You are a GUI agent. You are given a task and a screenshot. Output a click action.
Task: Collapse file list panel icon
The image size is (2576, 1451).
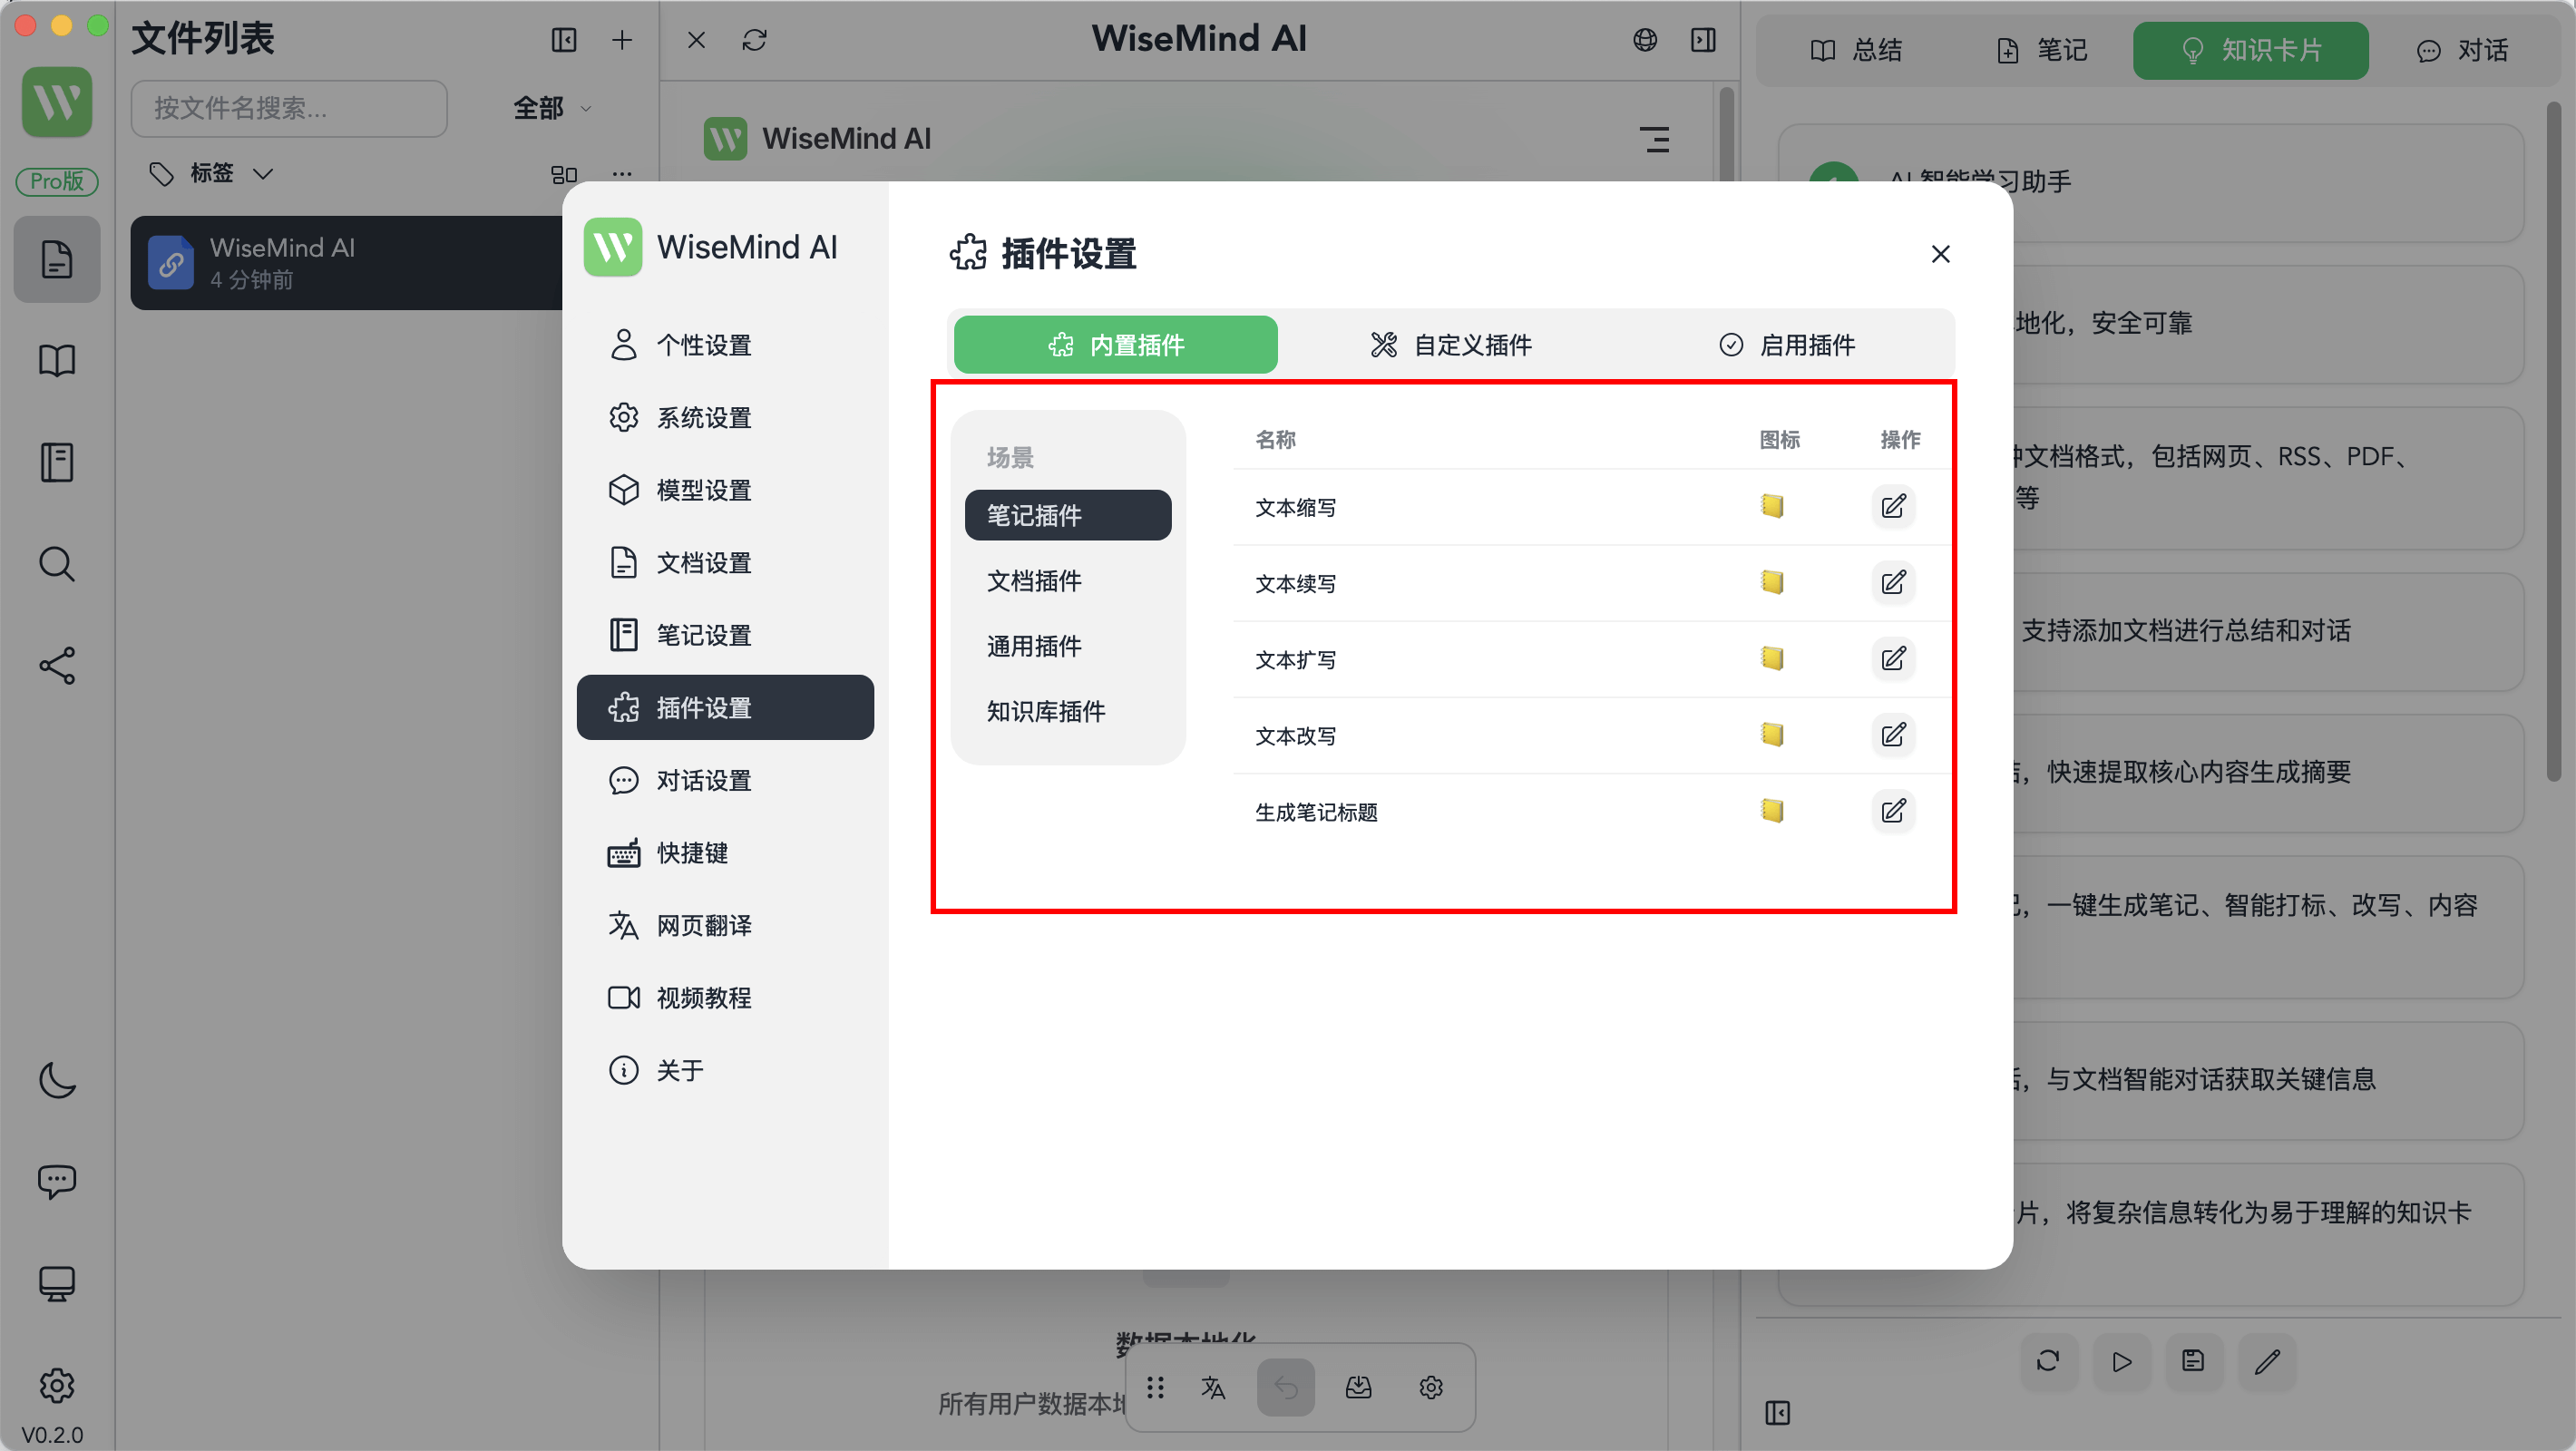564,40
